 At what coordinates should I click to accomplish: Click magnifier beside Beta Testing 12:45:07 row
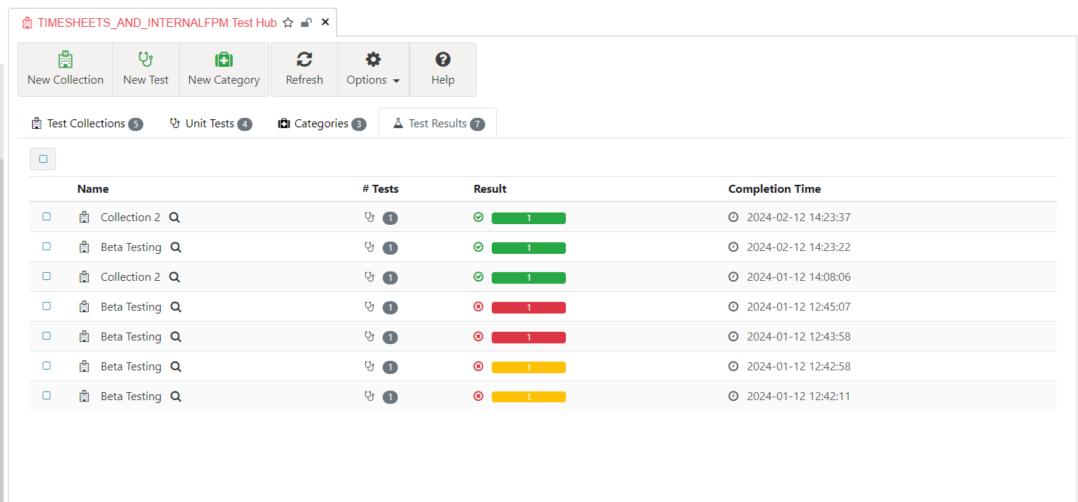point(175,307)
